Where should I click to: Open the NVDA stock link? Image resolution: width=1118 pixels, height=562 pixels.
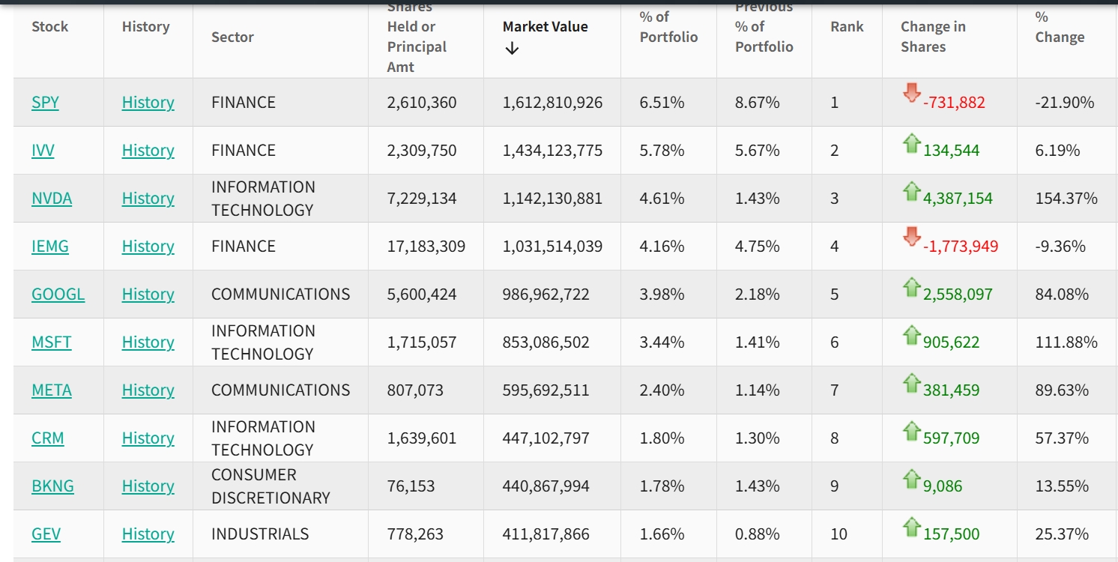pos(52,199)
